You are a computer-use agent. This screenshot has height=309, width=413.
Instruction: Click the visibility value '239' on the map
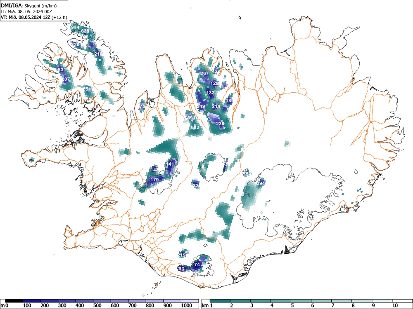click(x=220, y=124)
